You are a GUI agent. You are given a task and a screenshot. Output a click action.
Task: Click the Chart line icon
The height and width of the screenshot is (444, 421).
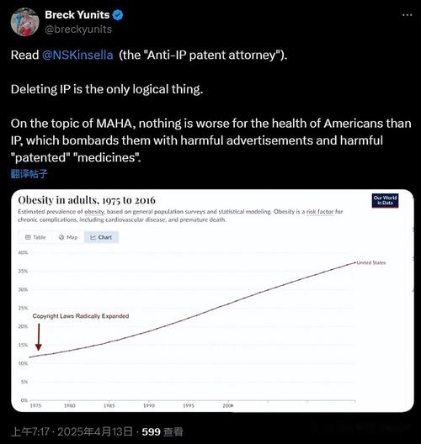tap(93, 237)
